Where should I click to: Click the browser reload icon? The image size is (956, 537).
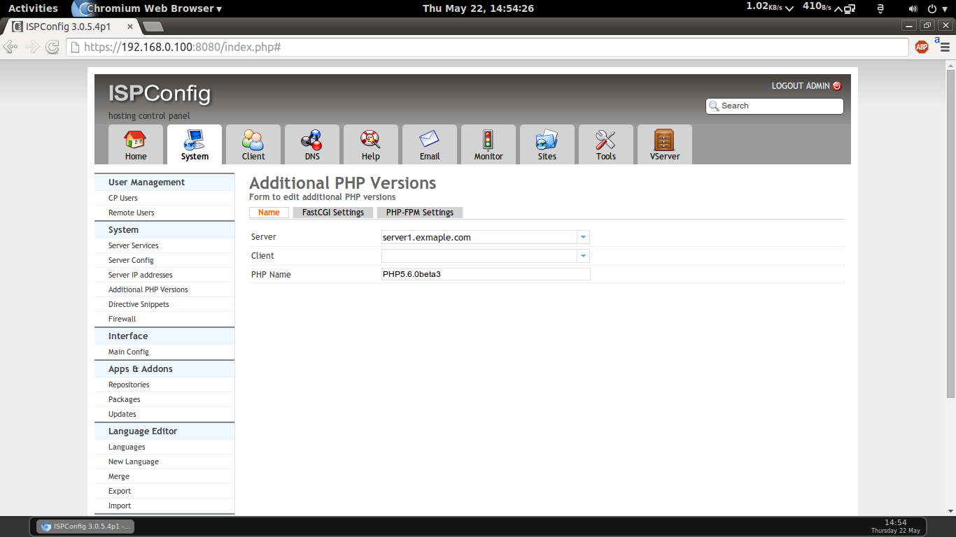pyautogui.click(x=52, y=47)
